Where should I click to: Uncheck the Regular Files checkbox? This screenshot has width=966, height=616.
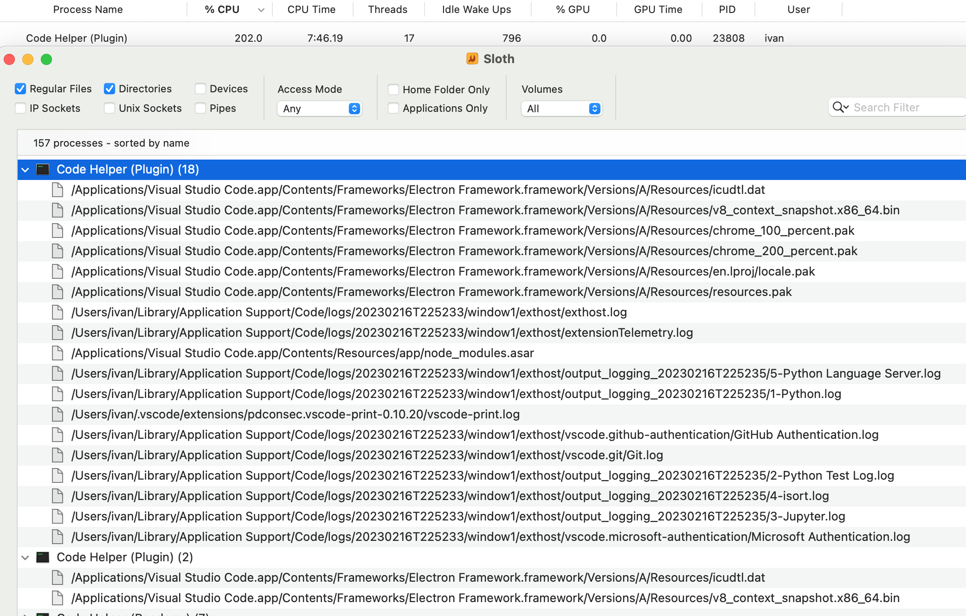(20, 88)
